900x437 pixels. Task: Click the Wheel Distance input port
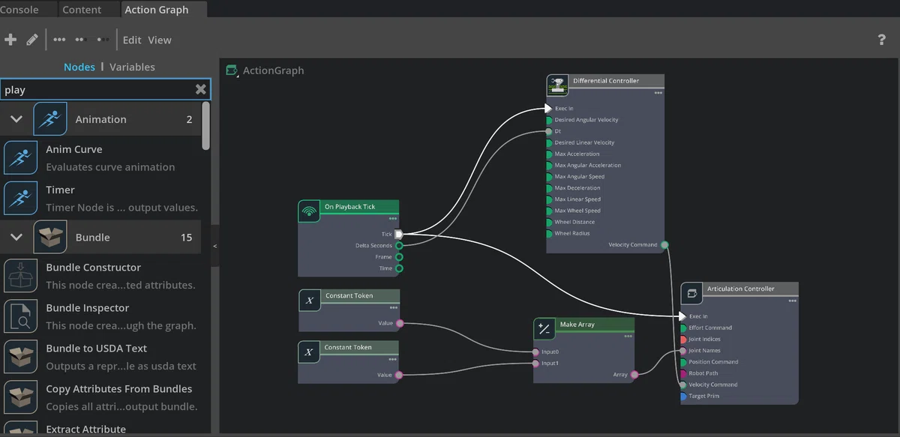pos(549,222)
